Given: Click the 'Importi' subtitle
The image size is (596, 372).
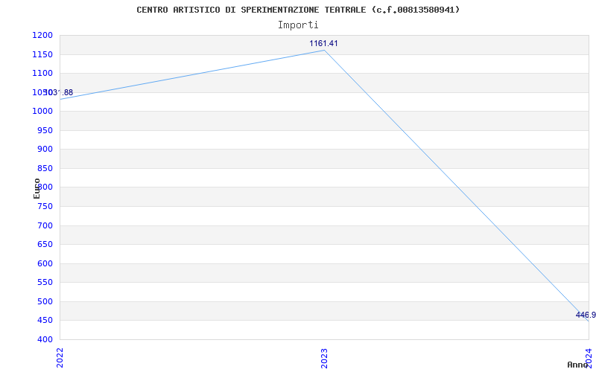Looking at the screenshot, I should point(298,25).
